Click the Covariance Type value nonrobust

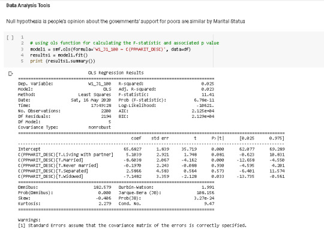(100, 127)
